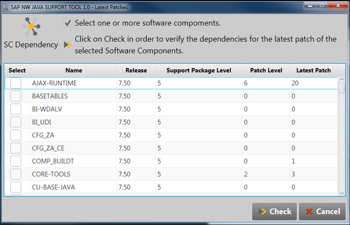Select the BI_UDI name cell

pos(73,122)
